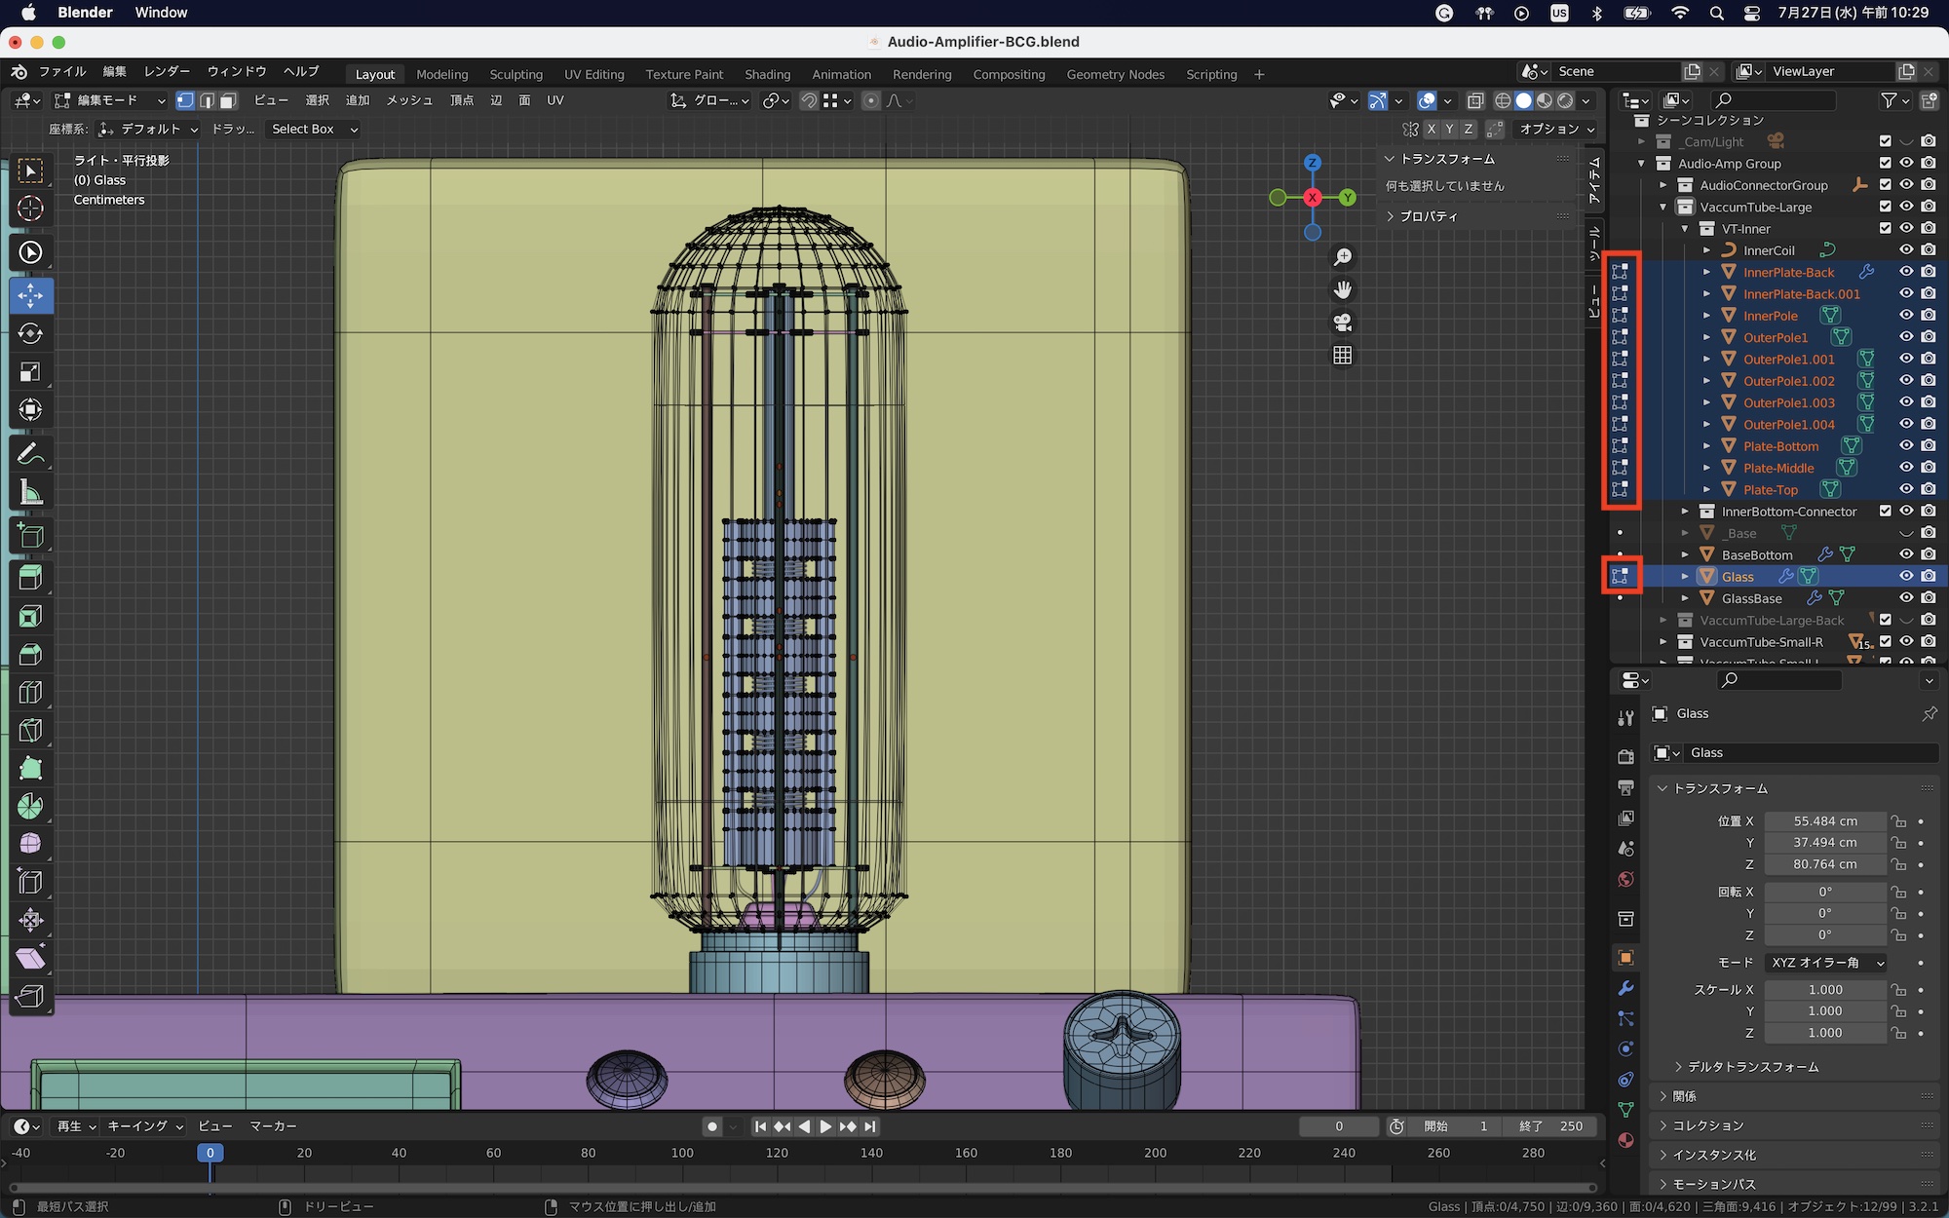Image resolution: width=1949 pixels, height=1218 pixels.
Task: Activate the Extrude Region tool
Action: [30, 578]
